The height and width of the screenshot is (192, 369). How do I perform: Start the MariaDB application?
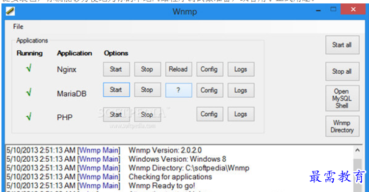tap(116, 89)
